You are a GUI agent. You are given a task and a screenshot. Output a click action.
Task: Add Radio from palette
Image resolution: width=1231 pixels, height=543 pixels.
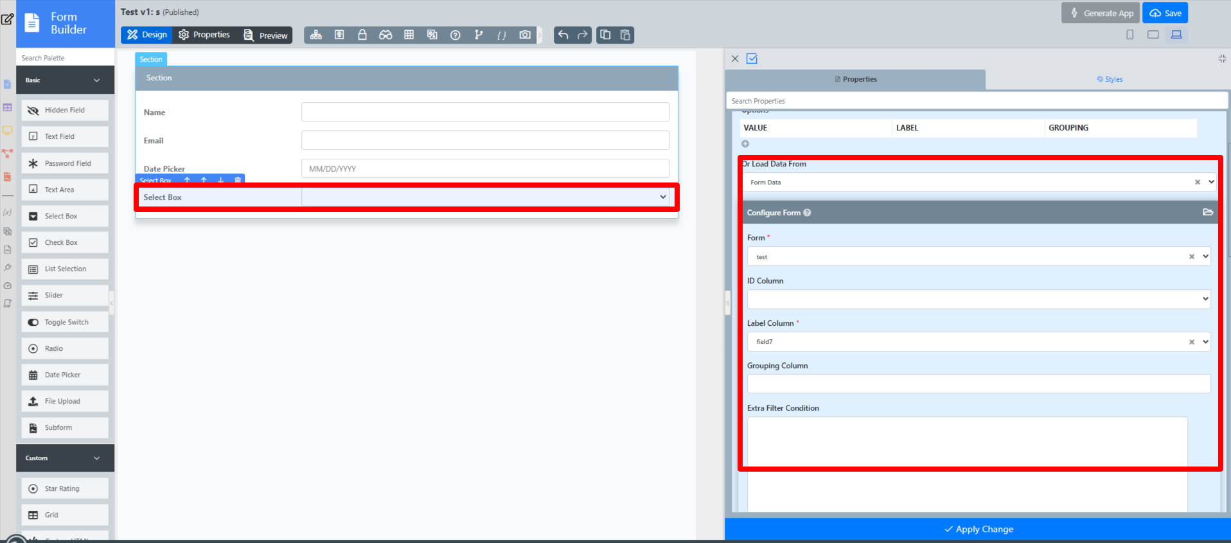pos(65,348)
